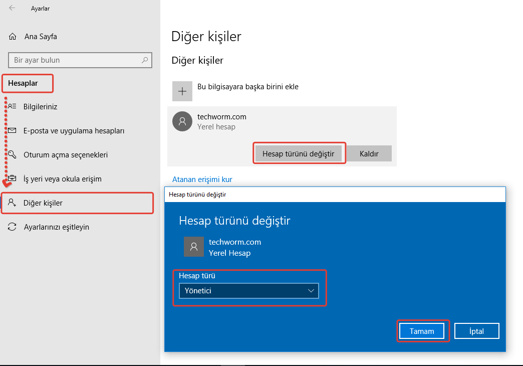Image resolution: width=523 pixels, height=366 pixels.
Task: Click the plus icon to add someone
Action: pos(182,91)
